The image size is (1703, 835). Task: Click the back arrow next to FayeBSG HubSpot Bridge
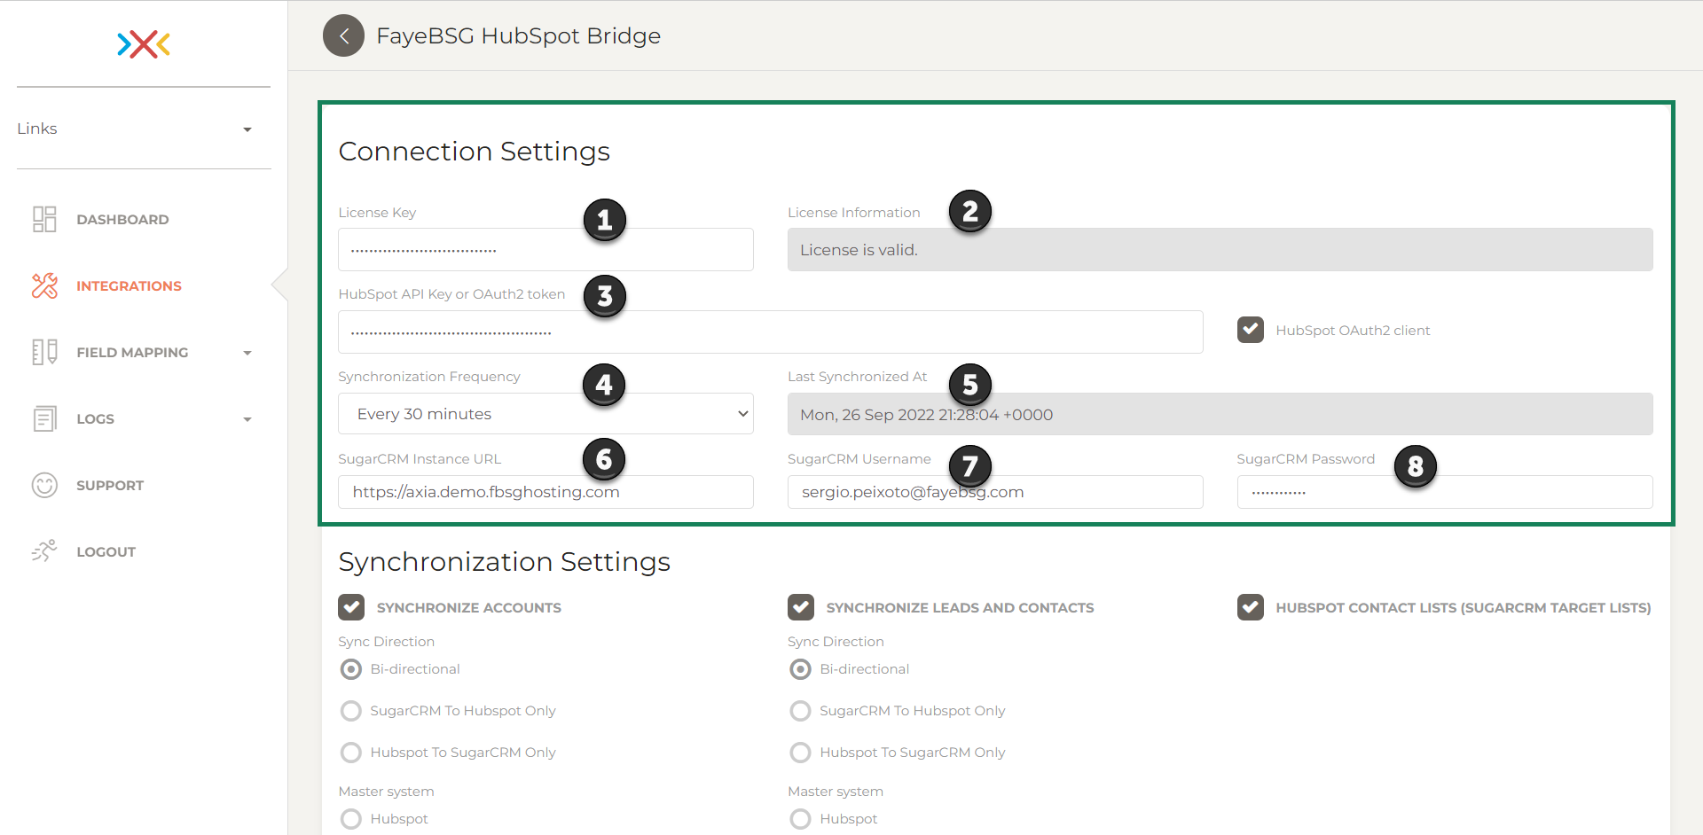343,35
